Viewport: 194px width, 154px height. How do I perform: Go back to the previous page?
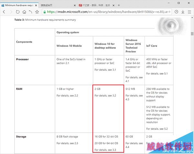point(4,12)
